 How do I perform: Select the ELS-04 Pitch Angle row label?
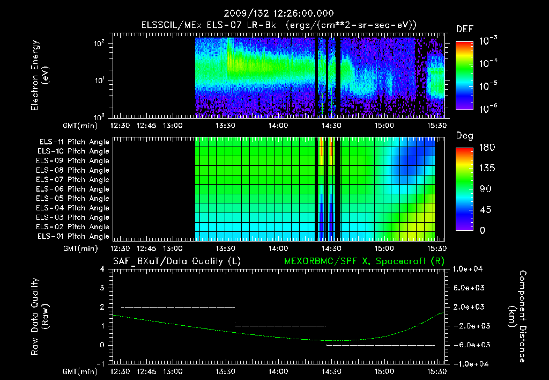tap(73, 208)
